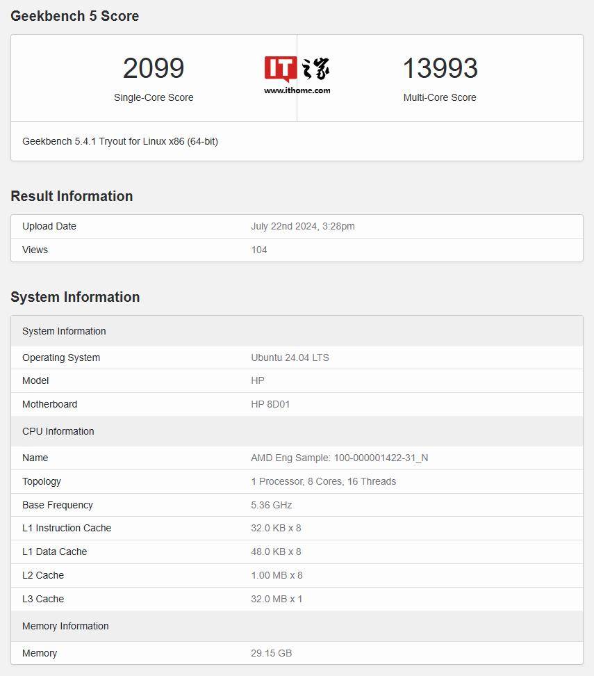Viewport: 594px width, 676px height.
Task: Select the 32.0 MB x 1 value
Action: click(277, 599)
